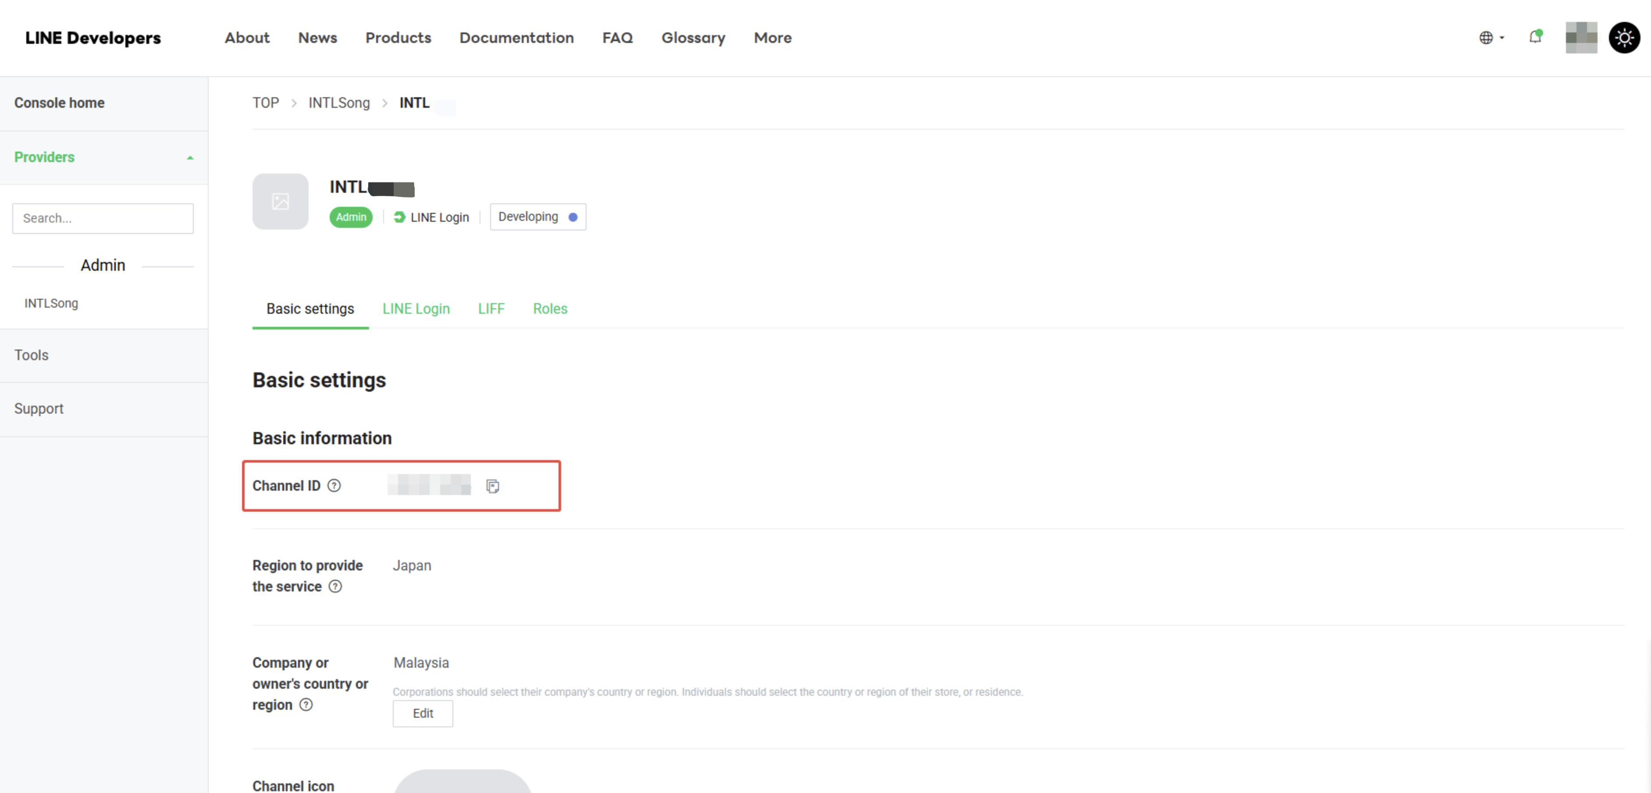The image size is (1651, 793).
Task: Open the notifications bell
Action: pyautogui.click(x=1535, y=37)
